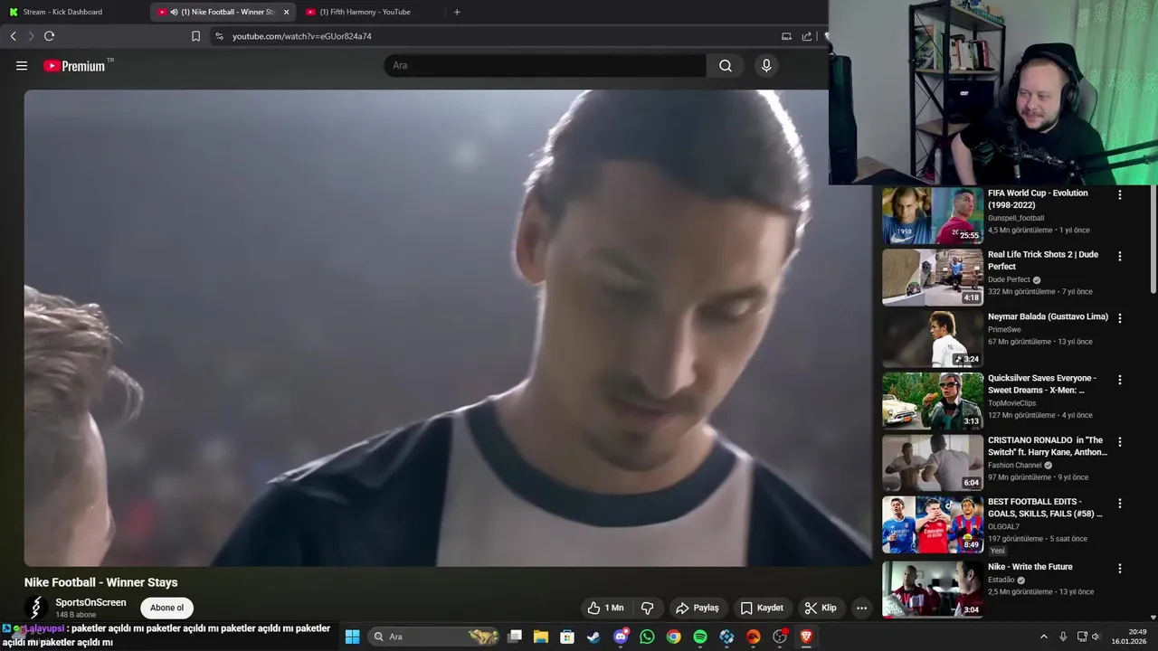Screen dimensions: 1158x651
Task: Open Task View on the taskbar
Action: (x=515, y=637)
